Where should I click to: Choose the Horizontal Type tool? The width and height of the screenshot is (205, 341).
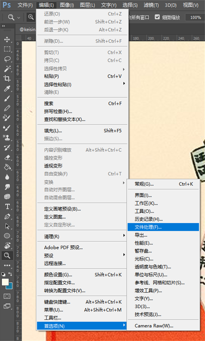7,206
